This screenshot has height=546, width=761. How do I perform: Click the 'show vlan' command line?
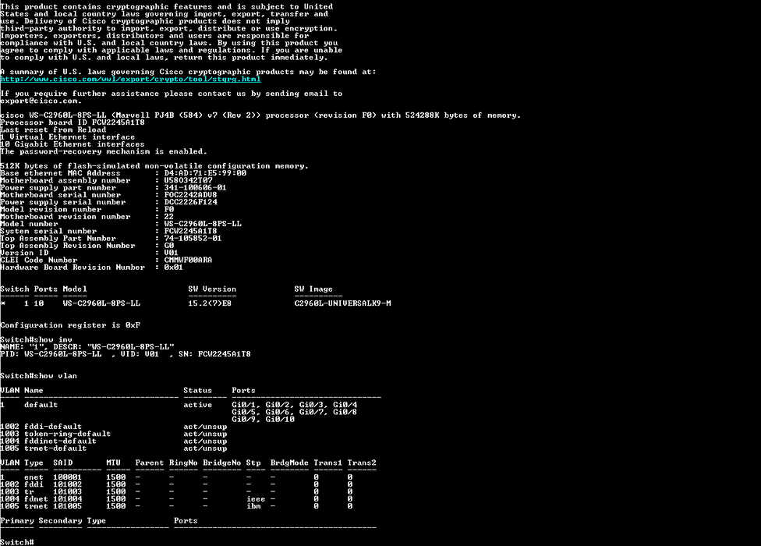[x=39, y=375]
